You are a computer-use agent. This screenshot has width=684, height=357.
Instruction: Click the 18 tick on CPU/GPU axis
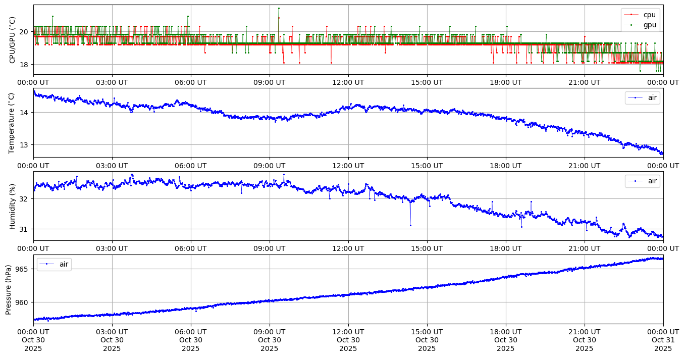pyautogui.click(x=25, y=65)
